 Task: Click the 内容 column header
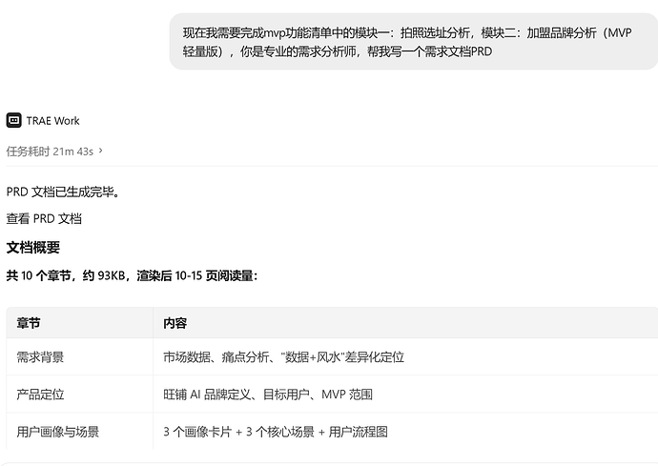click(x=405, y=323)
